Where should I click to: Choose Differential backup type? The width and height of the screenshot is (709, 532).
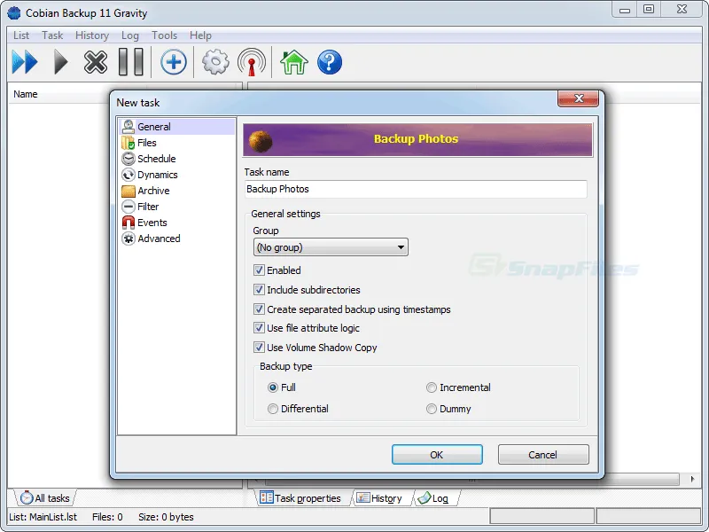tap(273, 409)
